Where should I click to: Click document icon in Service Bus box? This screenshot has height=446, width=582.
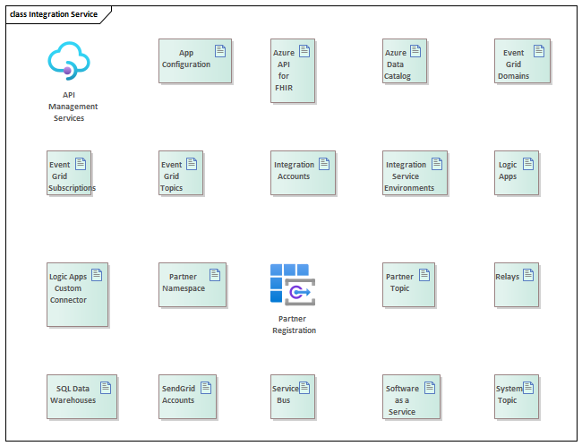(x=304, y=388)
